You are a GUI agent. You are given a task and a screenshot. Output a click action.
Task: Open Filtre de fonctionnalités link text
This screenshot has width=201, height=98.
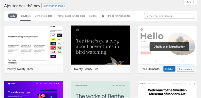(118, 16)
